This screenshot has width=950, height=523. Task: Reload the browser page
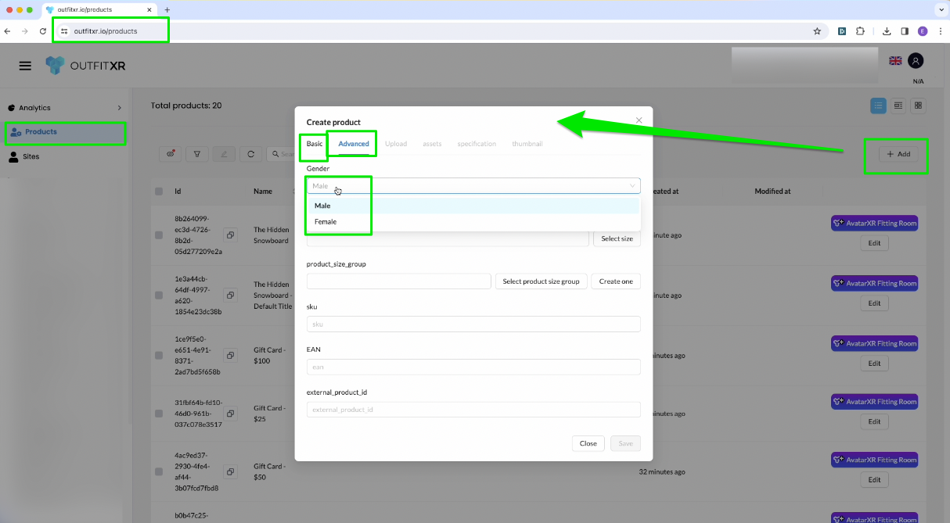tap(42, 31)
